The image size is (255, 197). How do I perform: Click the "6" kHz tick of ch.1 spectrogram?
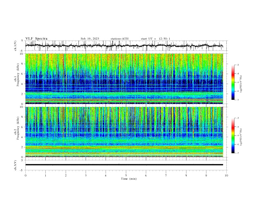tap(22, 74)
